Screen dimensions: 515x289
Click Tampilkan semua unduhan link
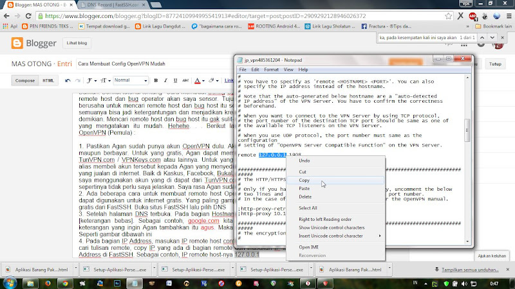pos(470,270)
